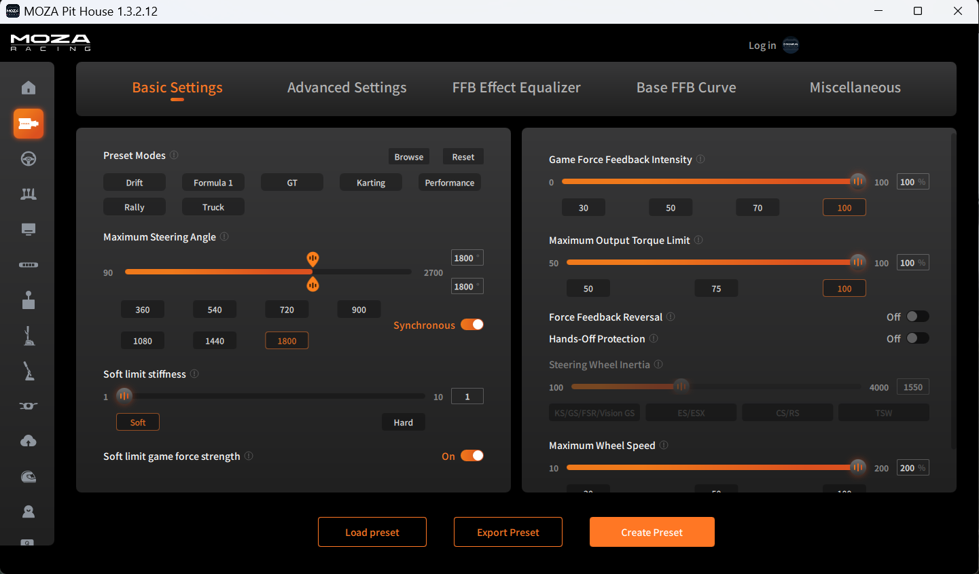Select the wheel base sidebar icon
This screenshot has height=574, width=979.
pyautogui.click(x=29, y=124)
